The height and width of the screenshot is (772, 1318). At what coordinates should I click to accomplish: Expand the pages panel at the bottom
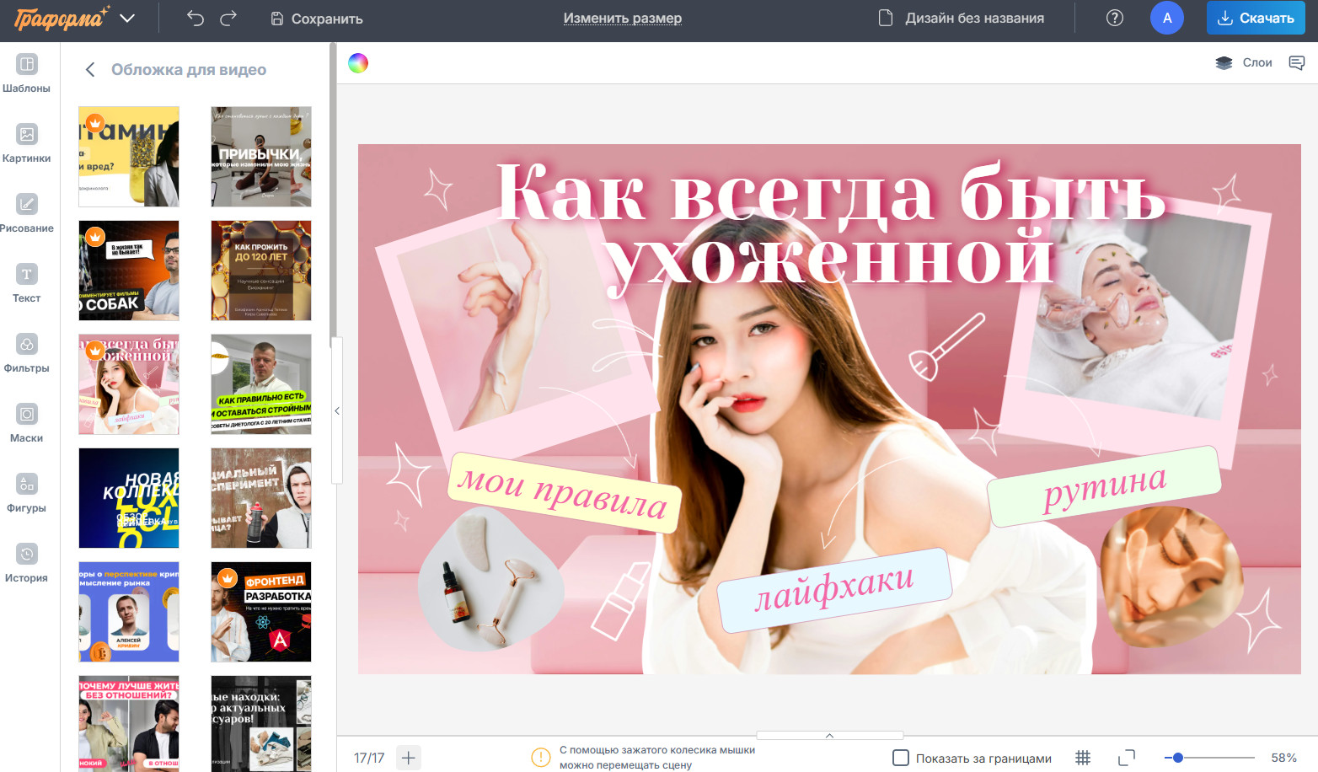coord(829,736)
